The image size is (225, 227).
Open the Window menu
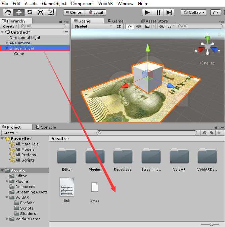click(125, 3)
